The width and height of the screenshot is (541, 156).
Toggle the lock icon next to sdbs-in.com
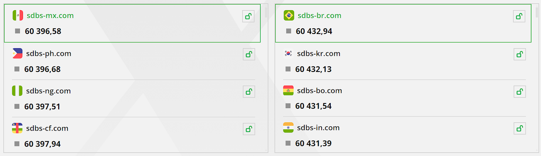(x=520, y=128)
